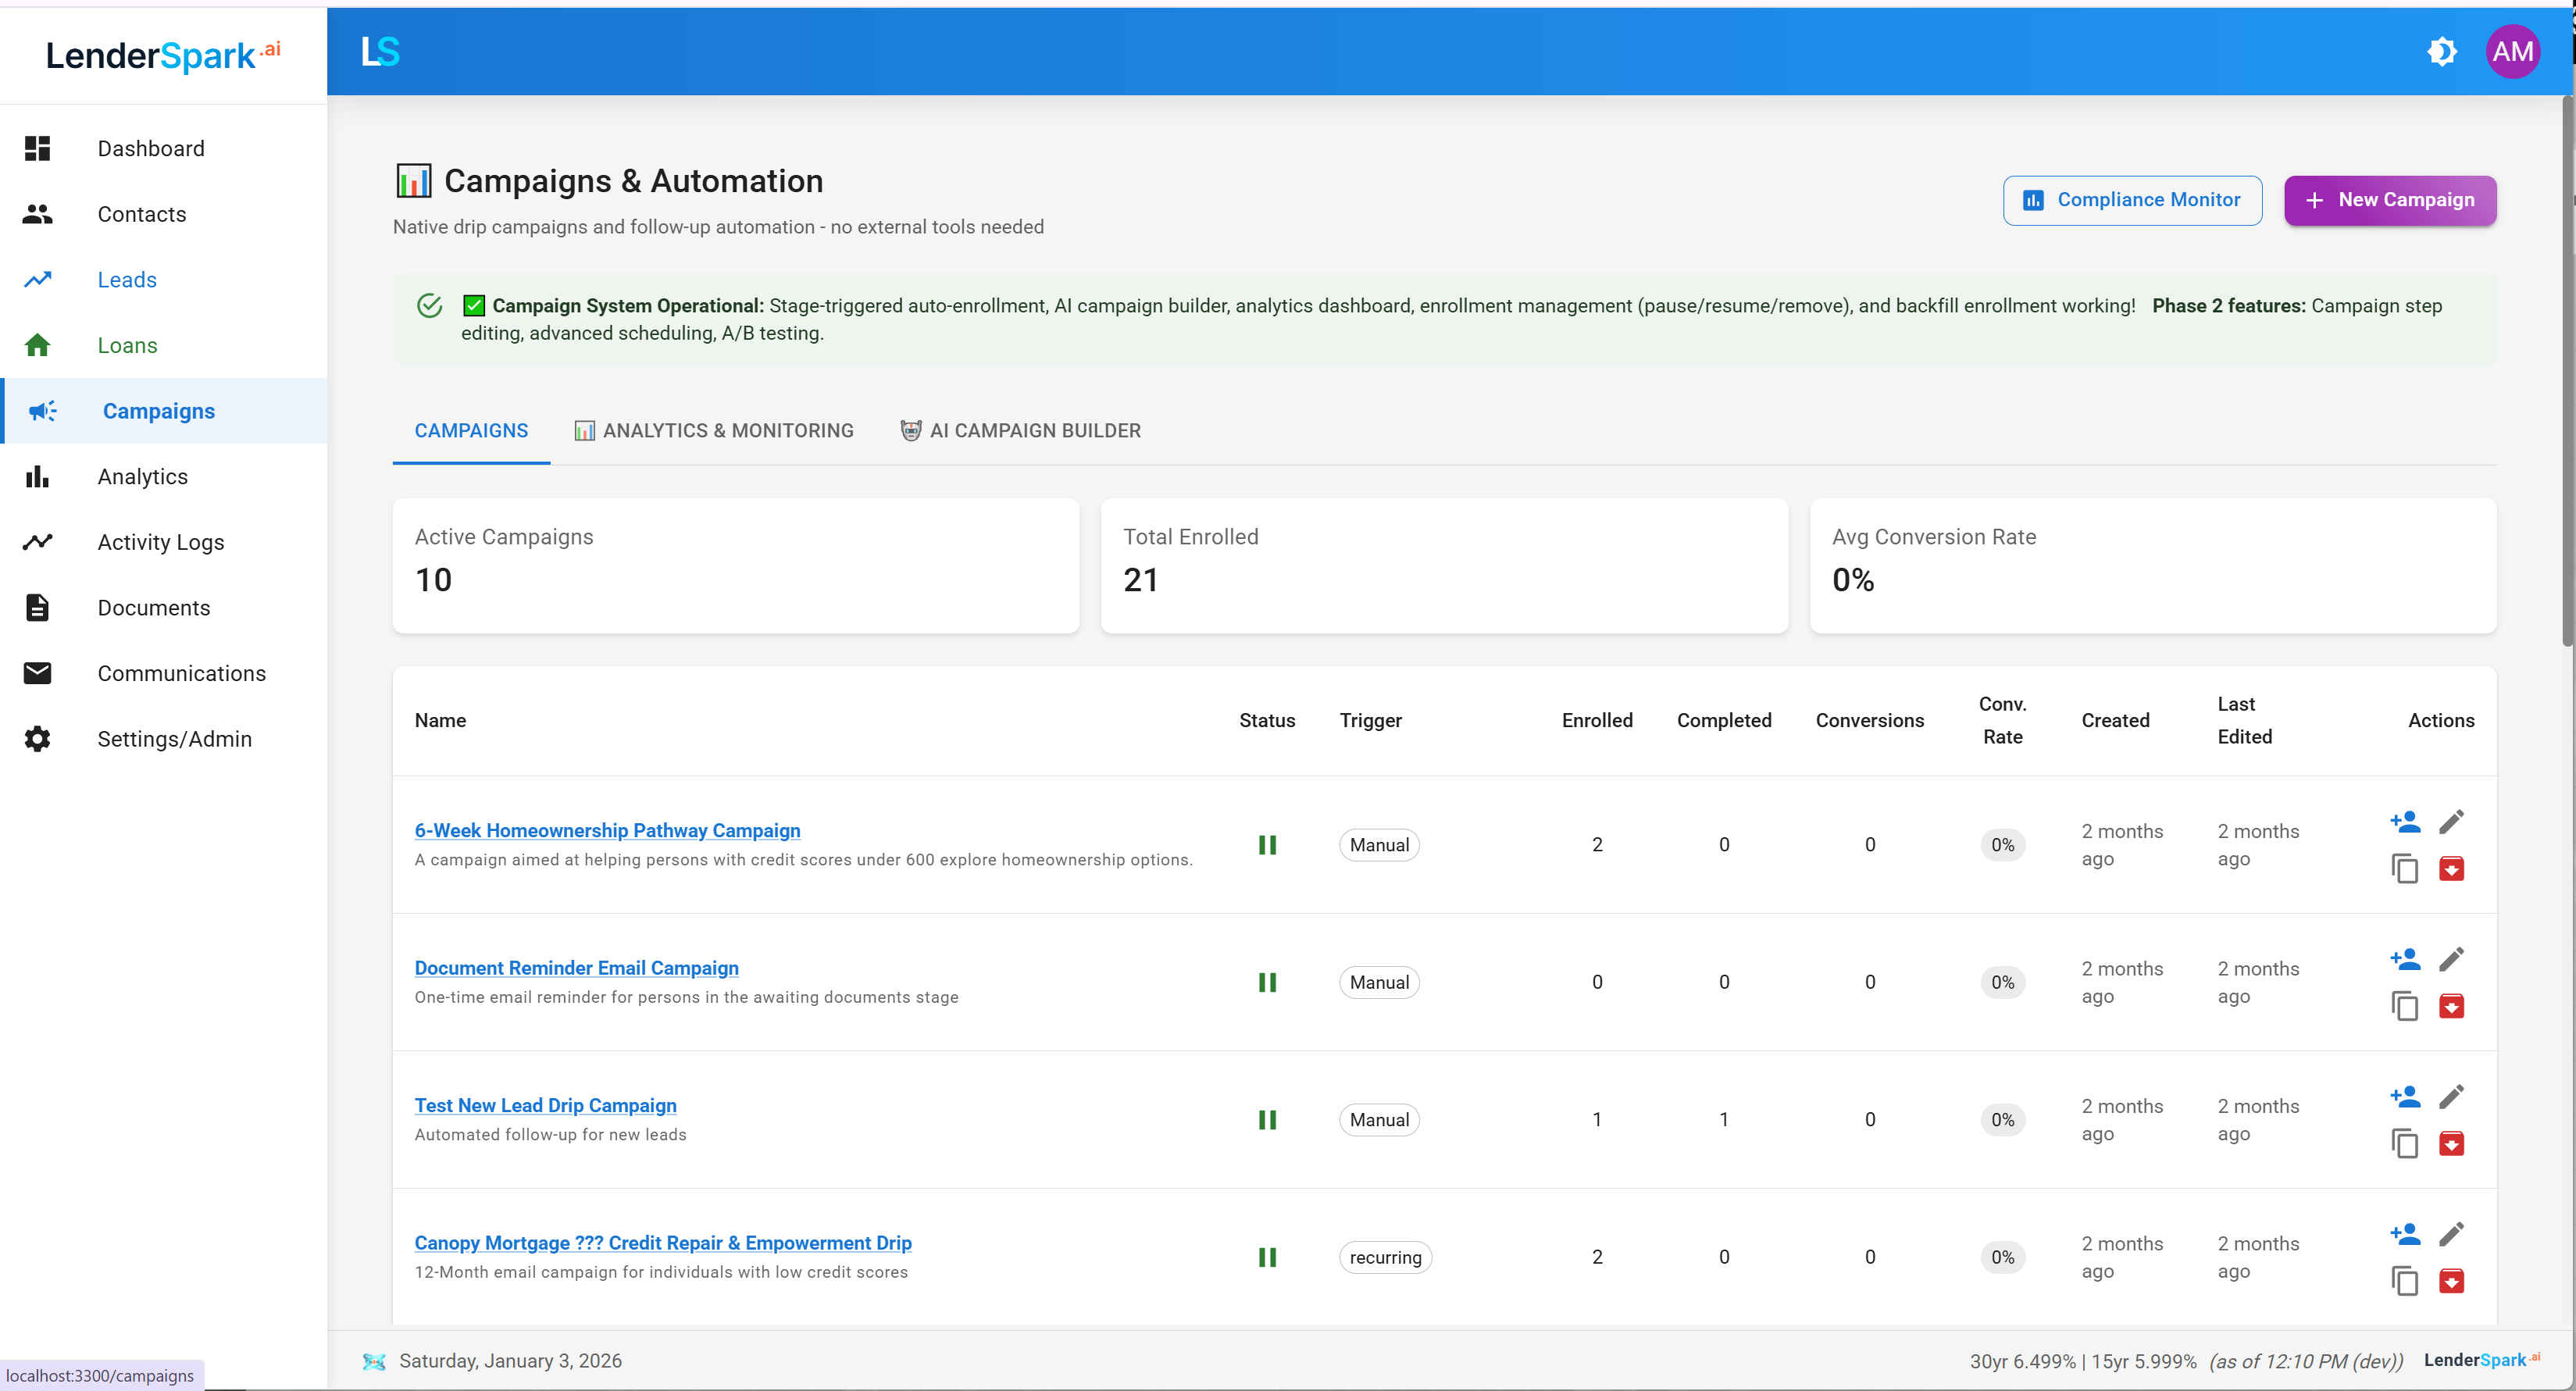Enroll a contact in the 6-Week Homeownership Campaign
This screenshot has width=2576, height=1391.
coord(2405,821)
